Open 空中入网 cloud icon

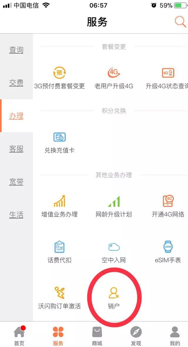114,247
